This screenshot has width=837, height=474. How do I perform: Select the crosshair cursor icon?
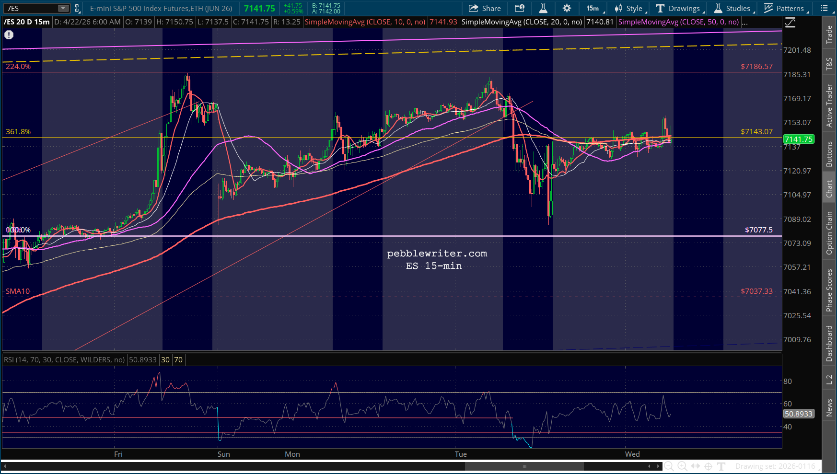(x=708, y=466)
